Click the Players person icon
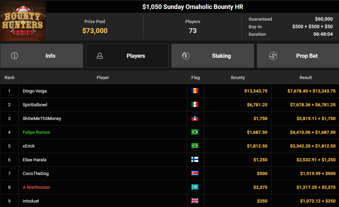The height and width of the screenshot is (207, 339). tap(100, 56)
